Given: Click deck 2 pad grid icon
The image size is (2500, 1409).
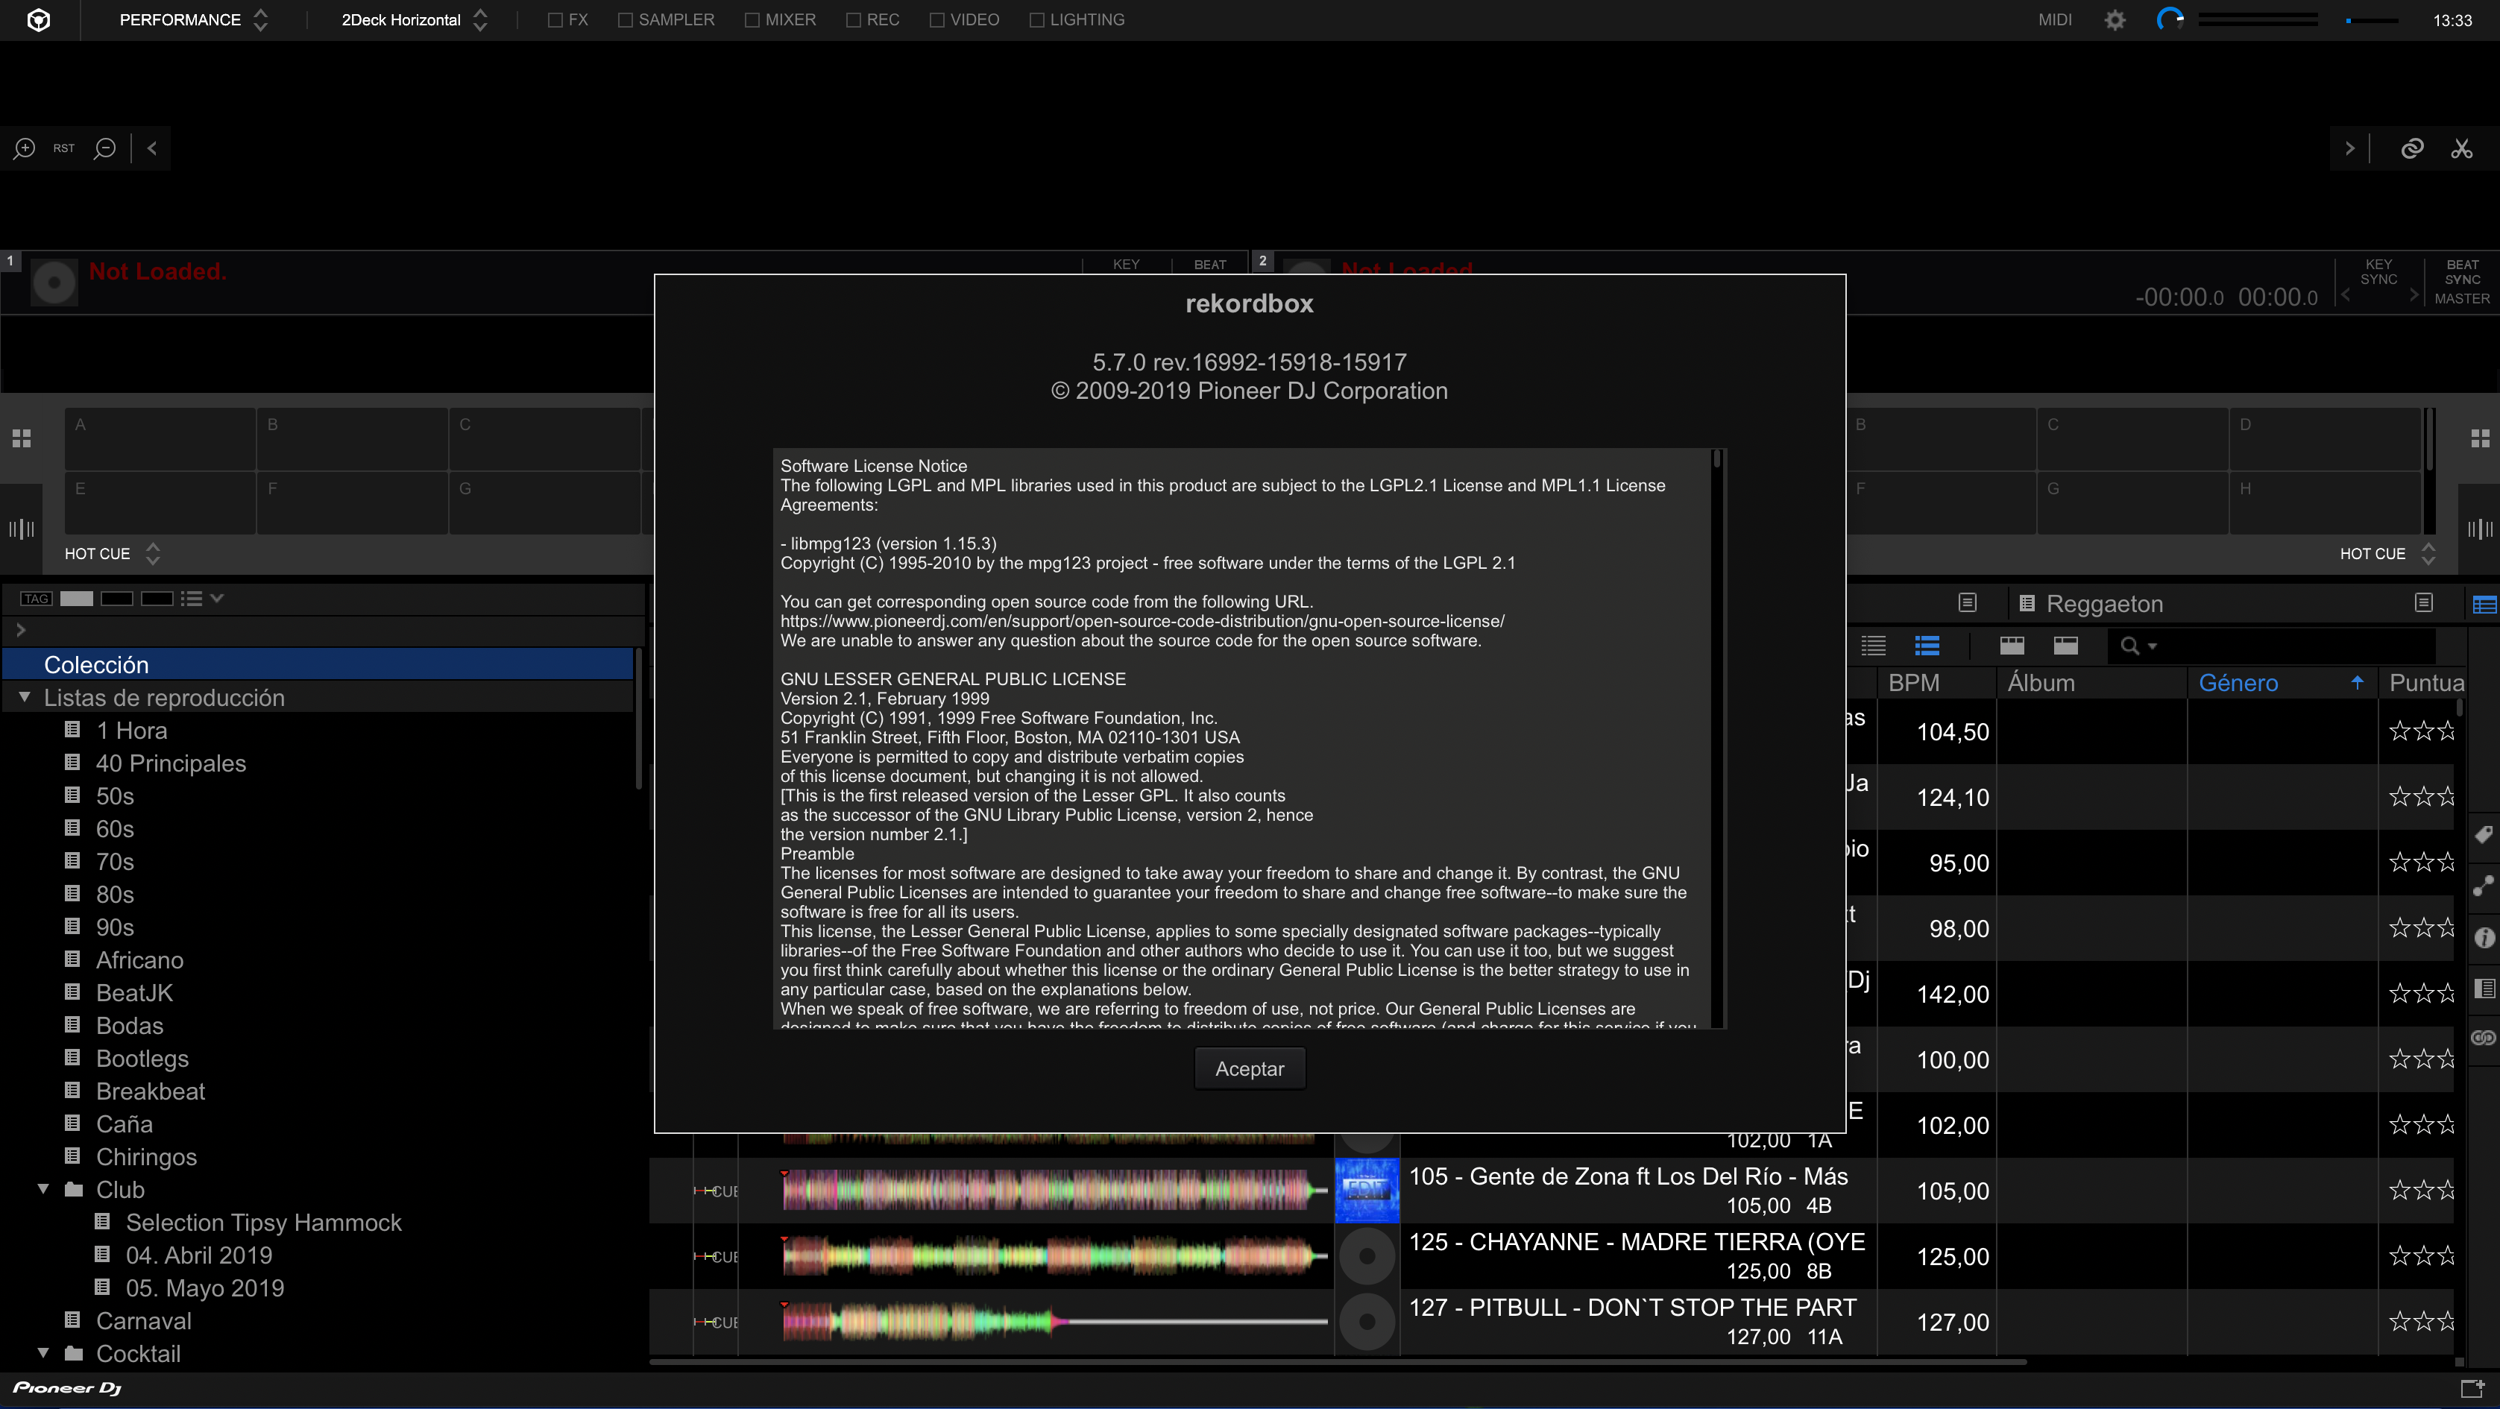Looking at the screenshot, I should 2480,438.
